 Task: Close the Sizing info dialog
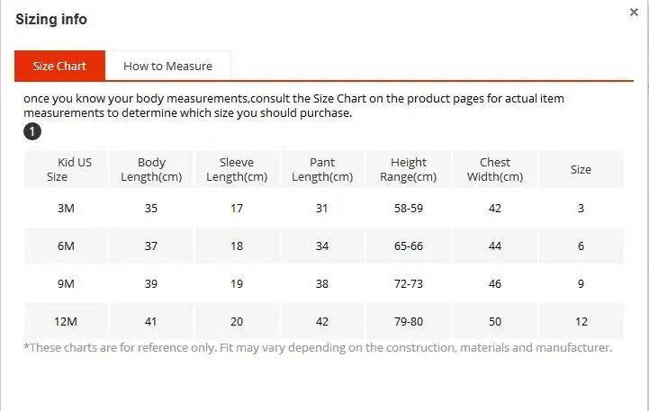634,13
